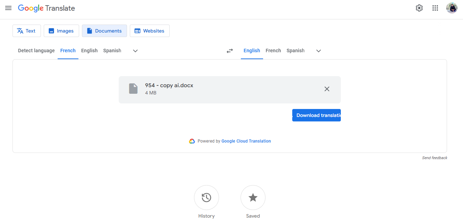Click the Google Translate logo
463x219 pixels.
[46, 8]
